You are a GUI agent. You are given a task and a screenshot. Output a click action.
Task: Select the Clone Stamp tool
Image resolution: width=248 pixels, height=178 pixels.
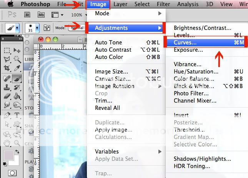point(7,87)
